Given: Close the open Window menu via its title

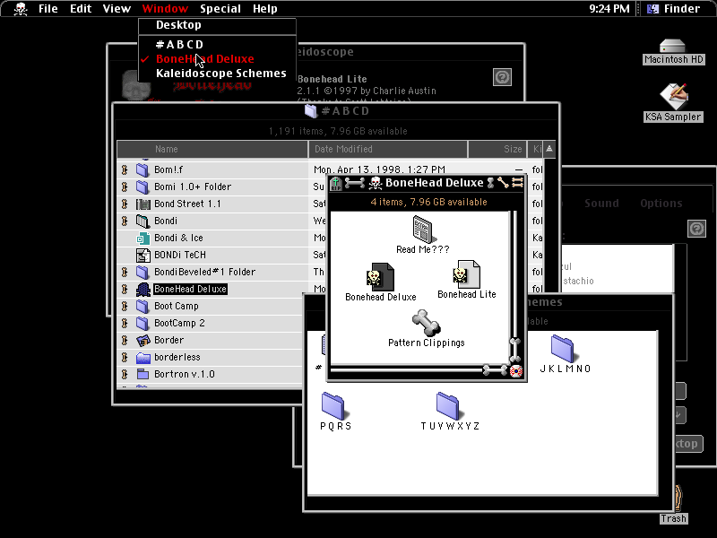Looking at the screenshot, I should click(x=165, y=9).
